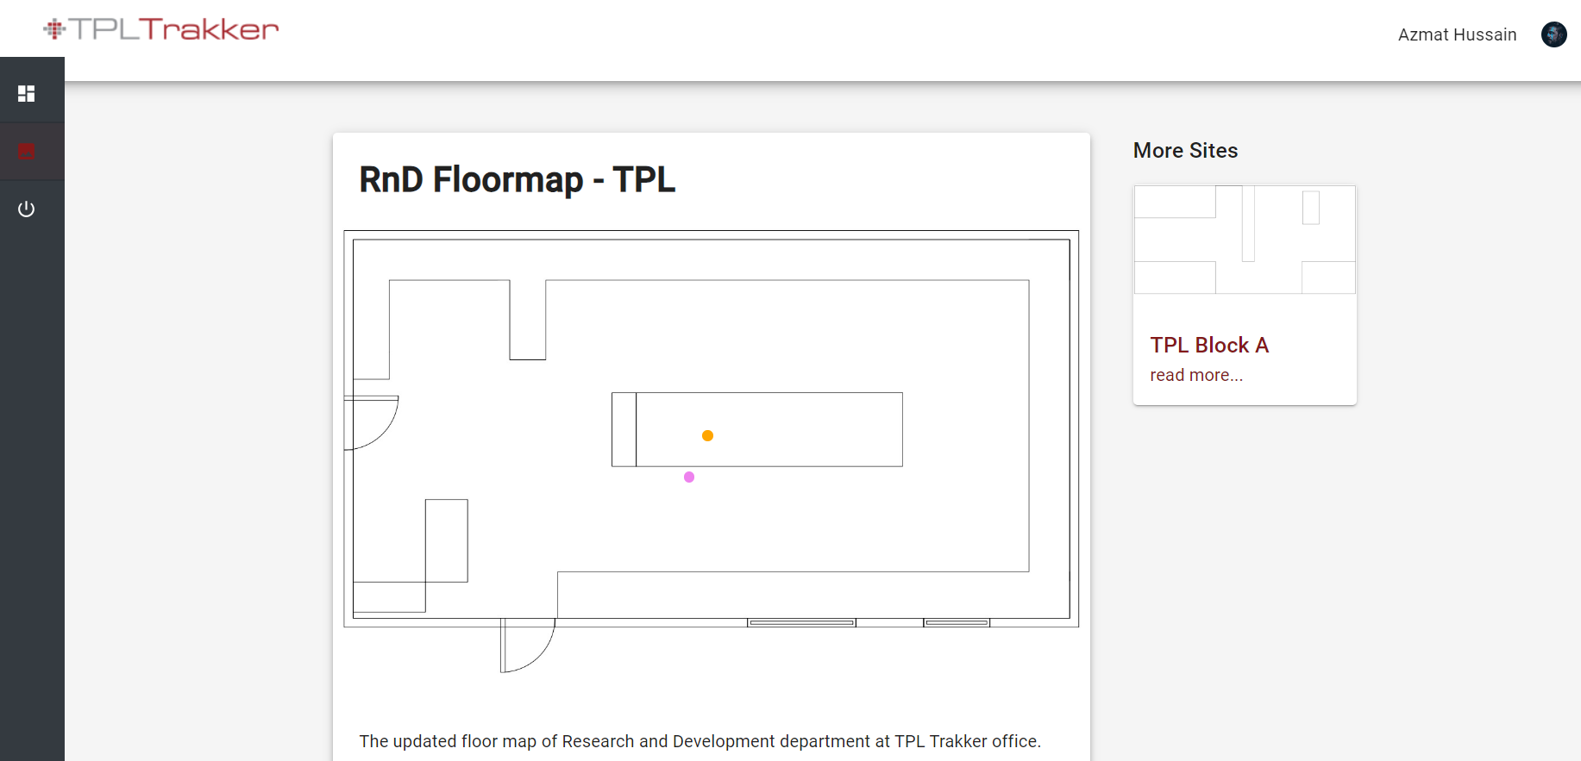Click the TPL Trakker logo
1581x761 pixels.
click(161, 29)
